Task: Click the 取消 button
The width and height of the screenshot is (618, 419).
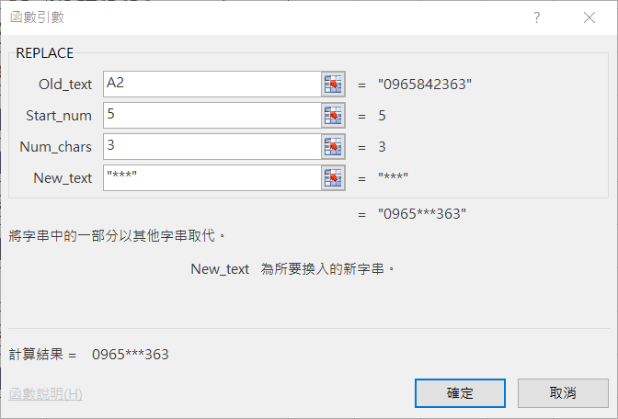Action: pyautogui.click(x=563, y=393)
